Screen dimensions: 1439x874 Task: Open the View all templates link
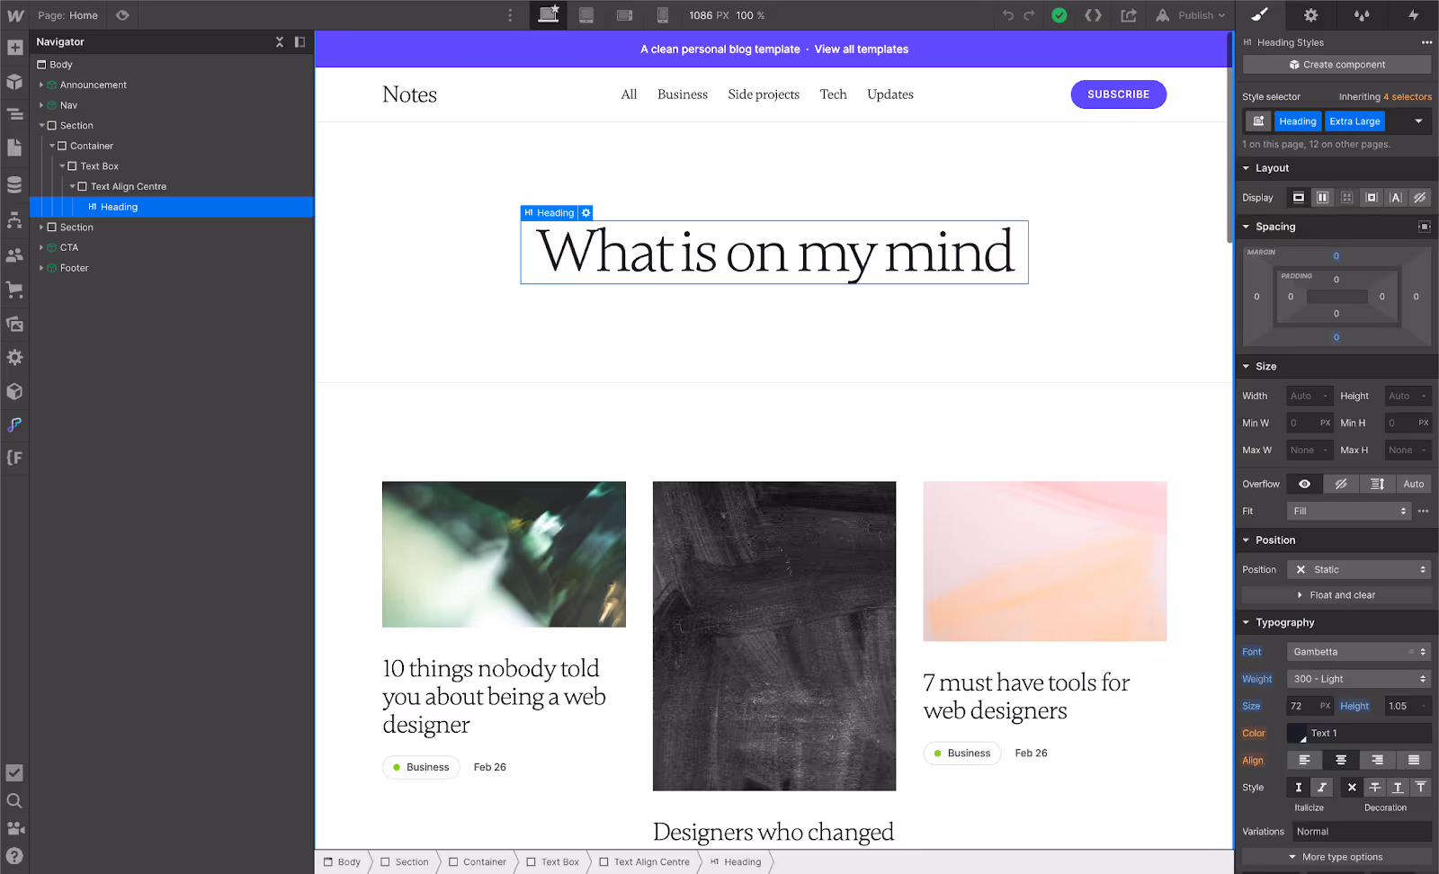pyautogui.click(x=861, y=49)
